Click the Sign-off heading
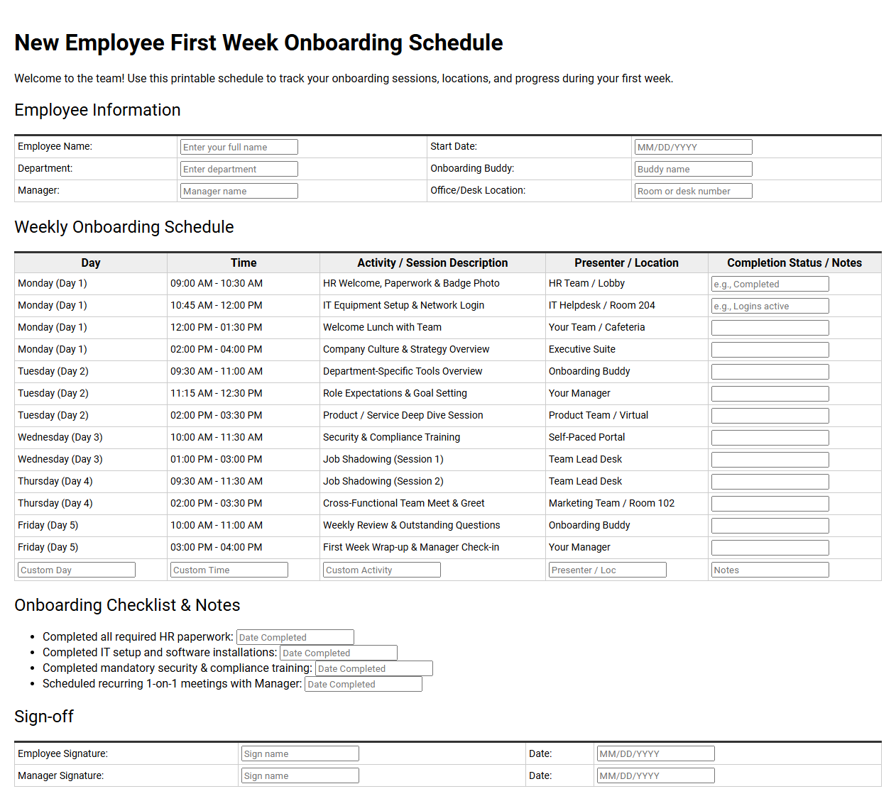The image size is (896, 801). coord(44,717)
